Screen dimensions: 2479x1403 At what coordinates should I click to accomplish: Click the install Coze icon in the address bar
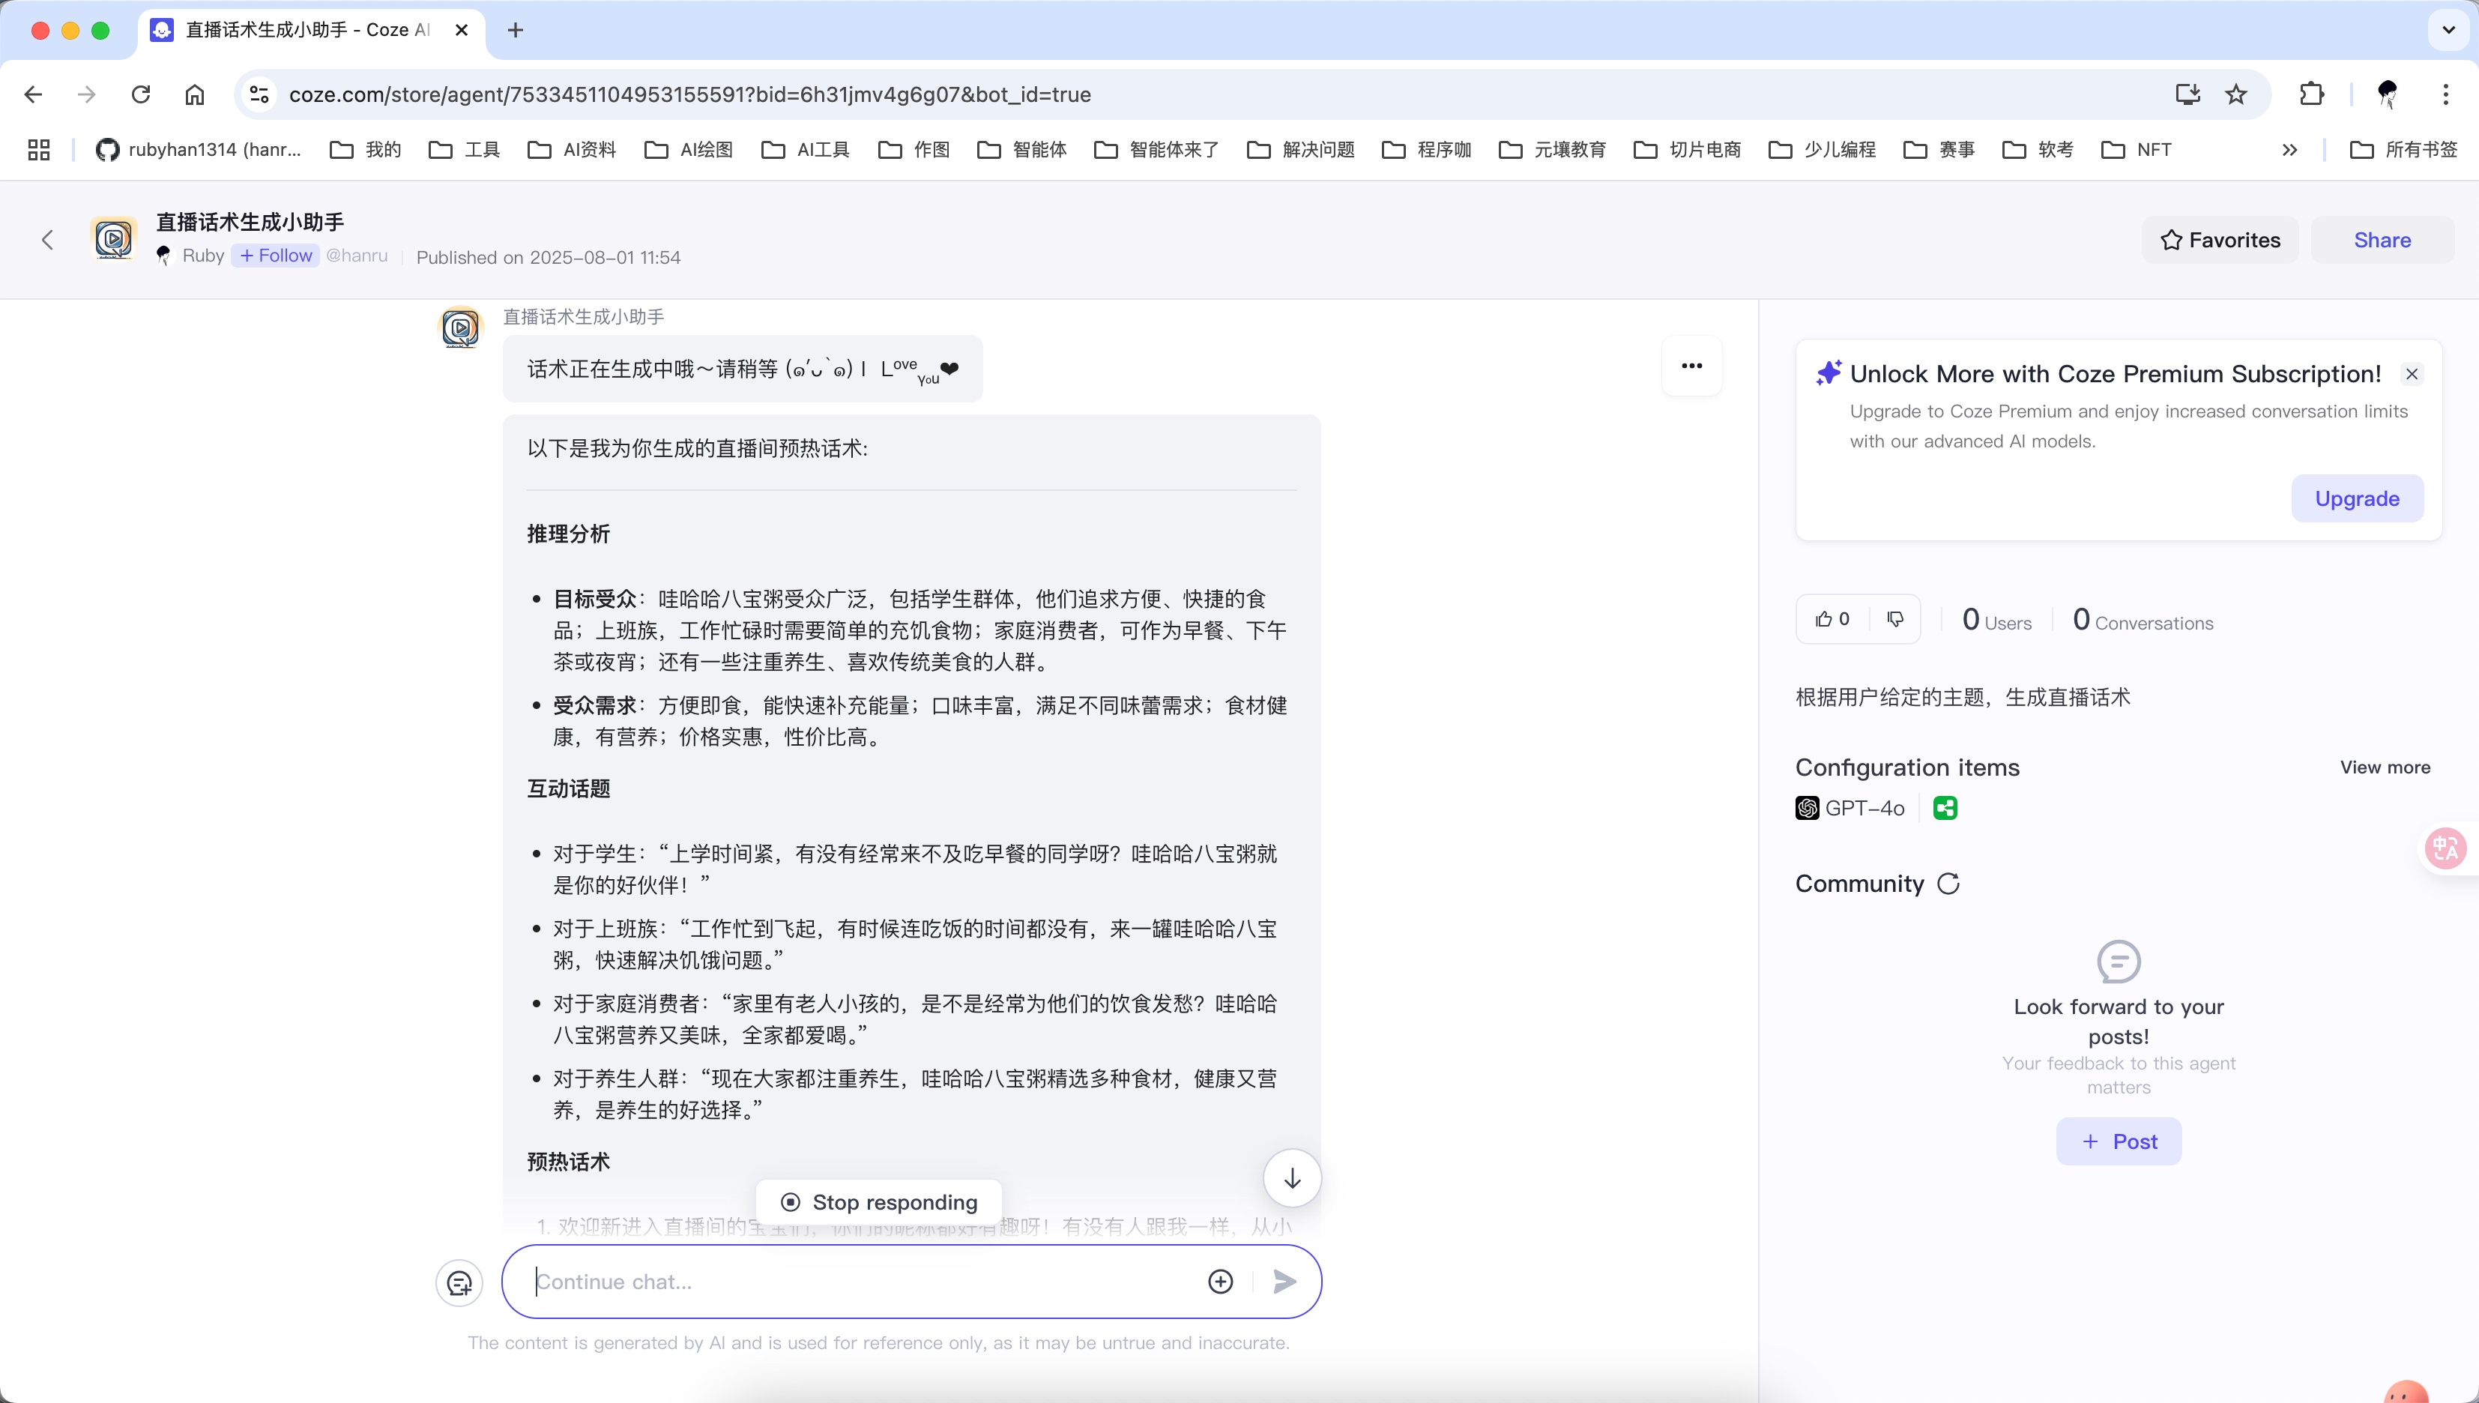pyautogui.click(x=2187, y=94)
